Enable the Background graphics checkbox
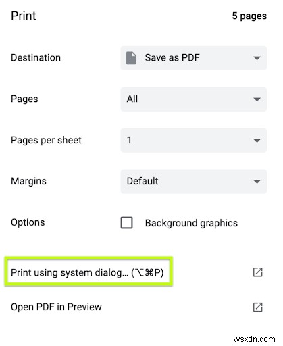The width and height of the screenshot is (283, 346). point(126,223)
